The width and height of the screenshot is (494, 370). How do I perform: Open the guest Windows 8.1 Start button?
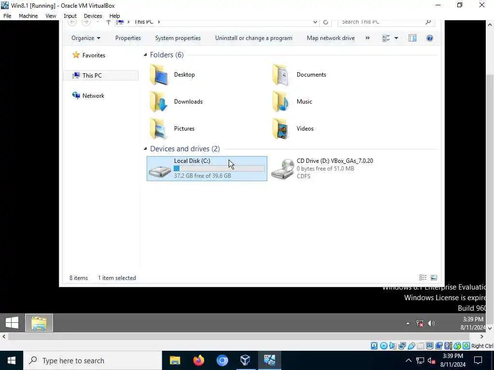click(12, 323)
